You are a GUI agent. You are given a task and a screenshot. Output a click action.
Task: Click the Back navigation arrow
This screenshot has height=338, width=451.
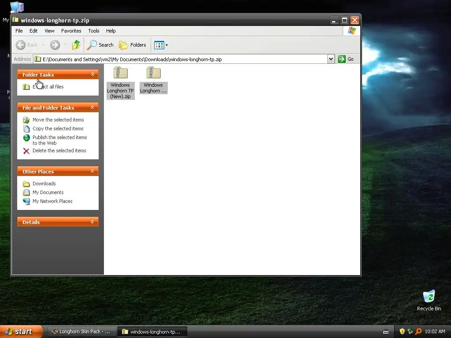coord(21,45)
